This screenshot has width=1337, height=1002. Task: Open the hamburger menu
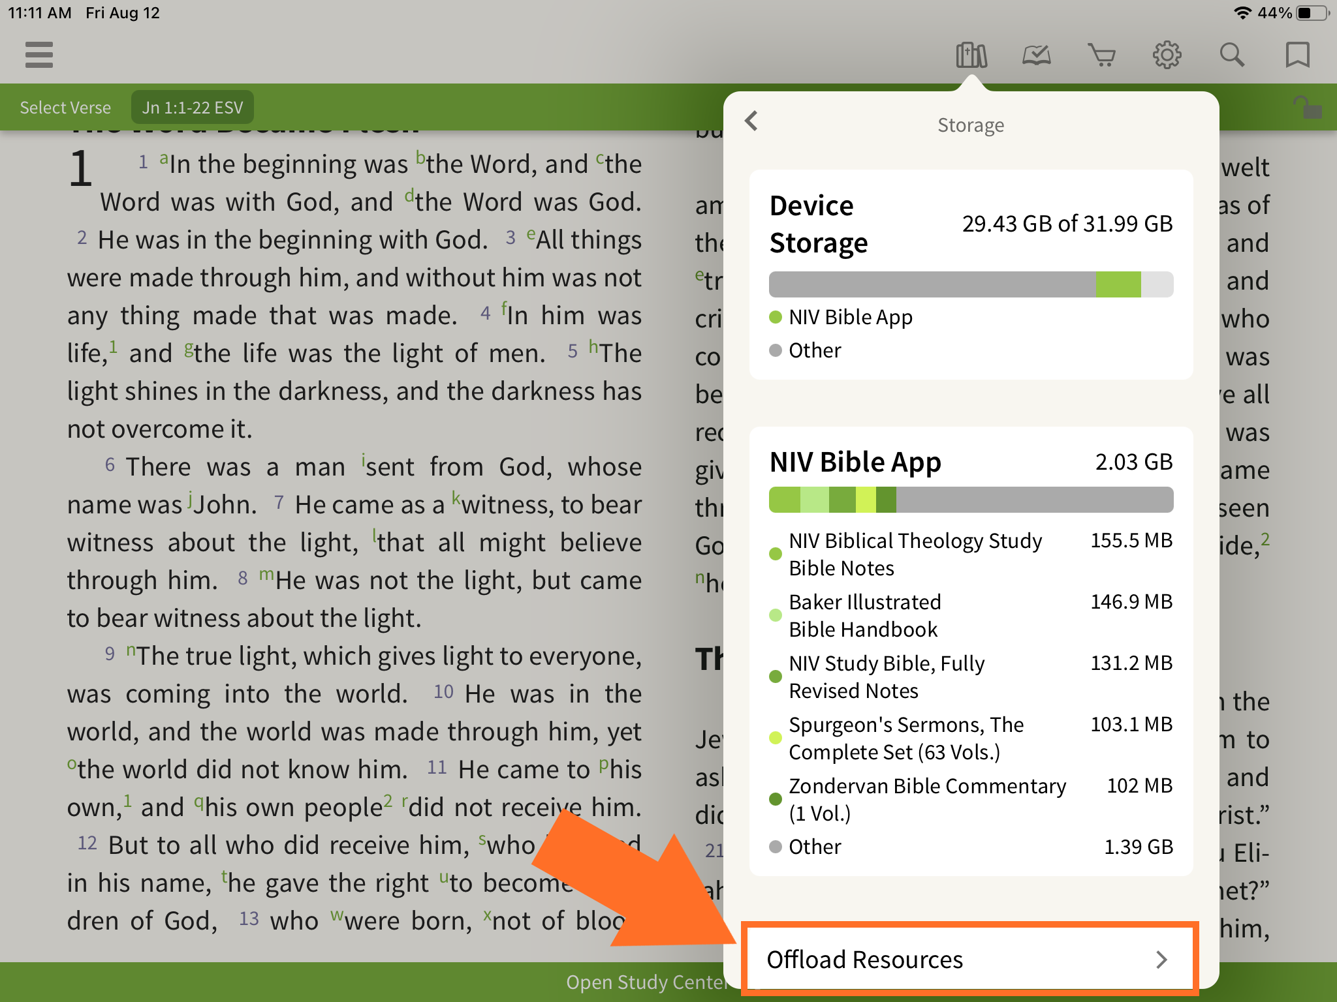tap(39, 55)
